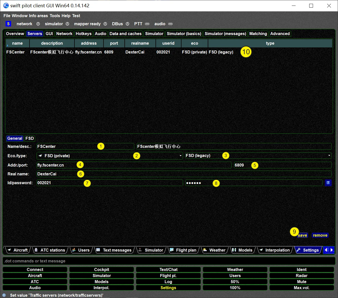The image size is (338, 298).
Task: Open the Log button
Action: point(168,282)
